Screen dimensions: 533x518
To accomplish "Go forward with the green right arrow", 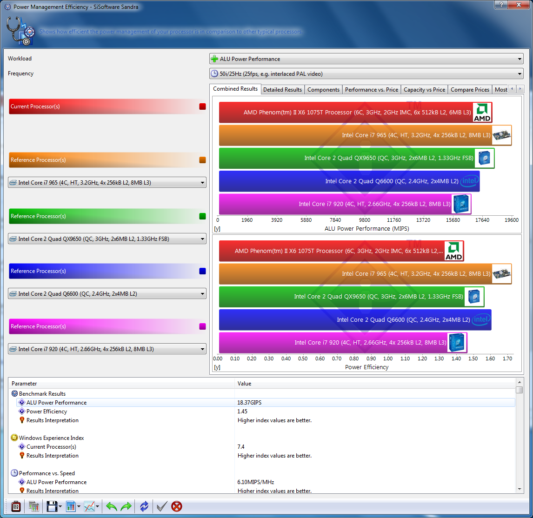I will coord(126,506).
